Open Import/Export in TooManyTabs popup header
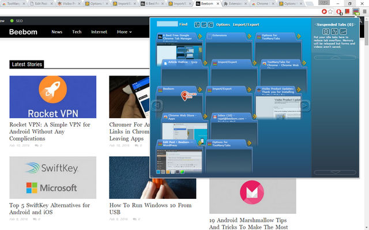369x230 pixels. point(246,24)
